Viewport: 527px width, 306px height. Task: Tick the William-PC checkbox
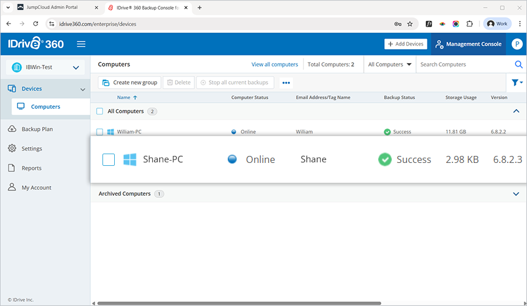point(100,132)
